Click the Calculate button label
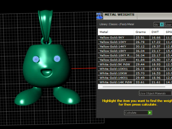 point(130,113)
